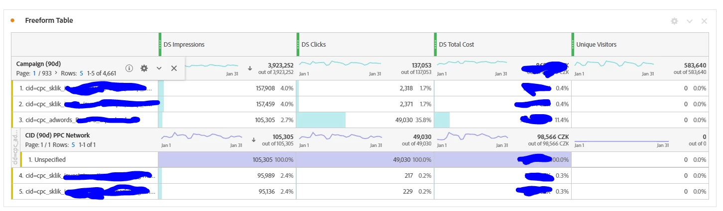The height and width of the screenshot is (211, 723).
Task: Click purple DS Impressions sparkline in CID PPC row
Action: pos(202,136)
